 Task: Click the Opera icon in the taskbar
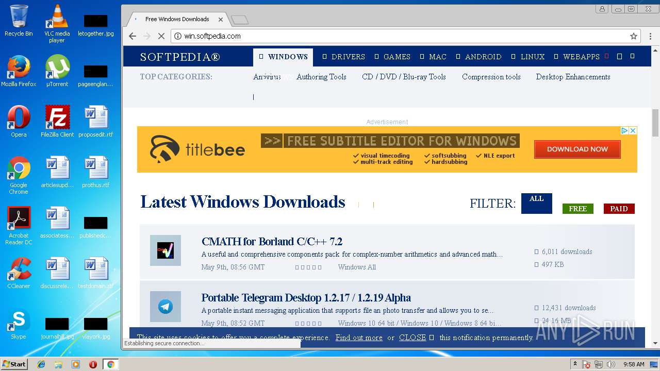click(93, 364)
